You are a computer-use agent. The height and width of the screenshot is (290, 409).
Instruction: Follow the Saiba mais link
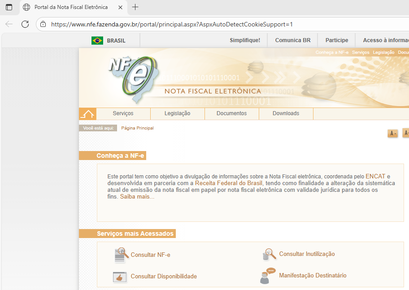[137, 197]
